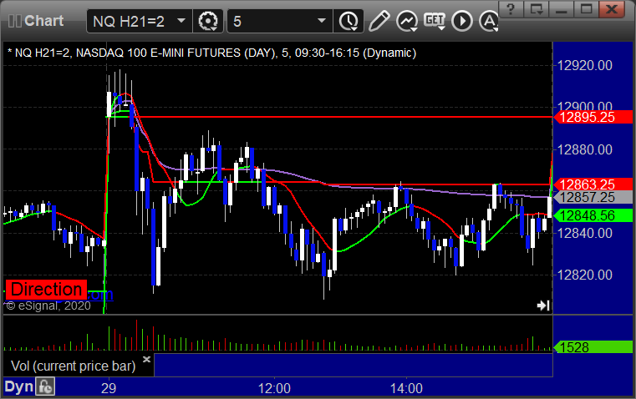The height and width of the screenshot is (399, 636).
Task: Select the green 1528 volume marker
Action: tap(593, 347)
